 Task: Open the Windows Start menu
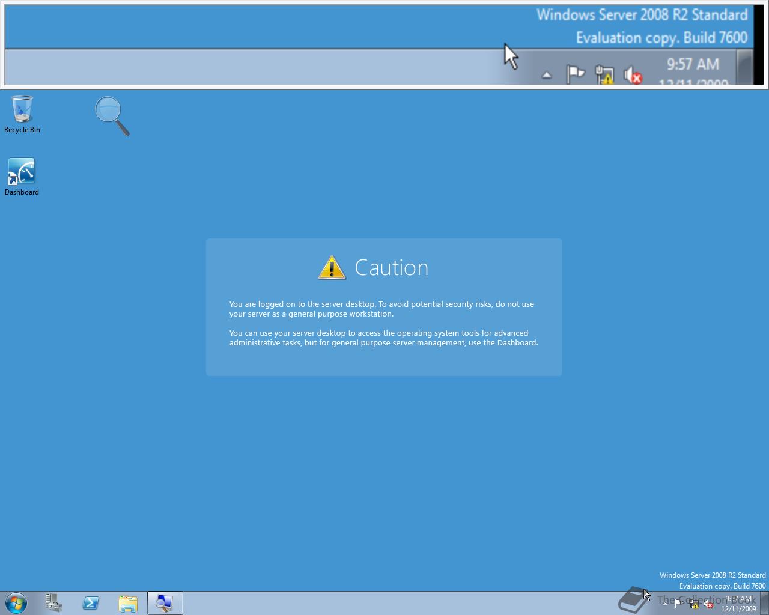tap(16, 603)
